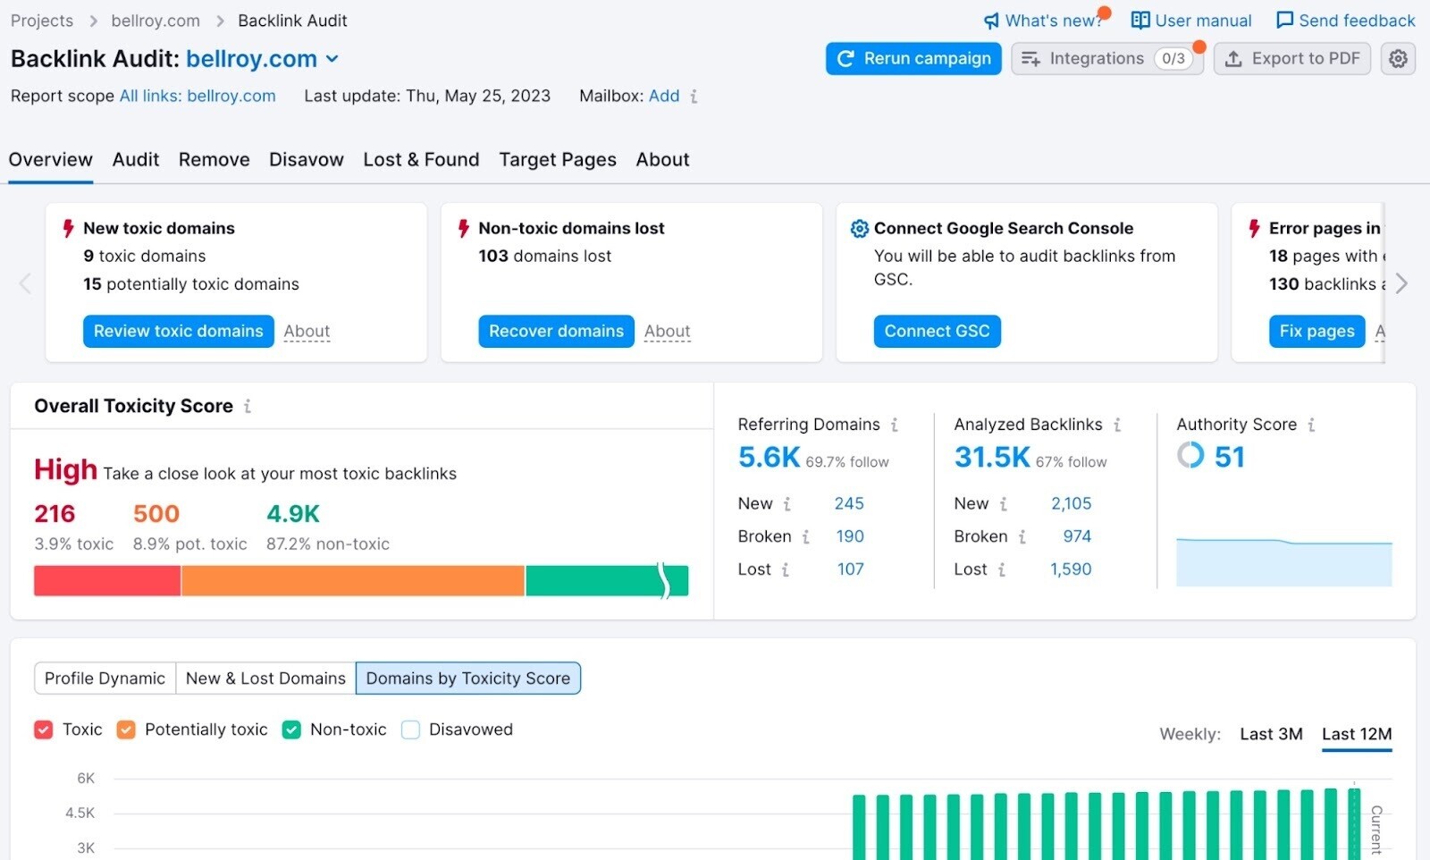Screen dimensions: 1430x860
Task: Click Recover domains button
Action: [556, 332]
